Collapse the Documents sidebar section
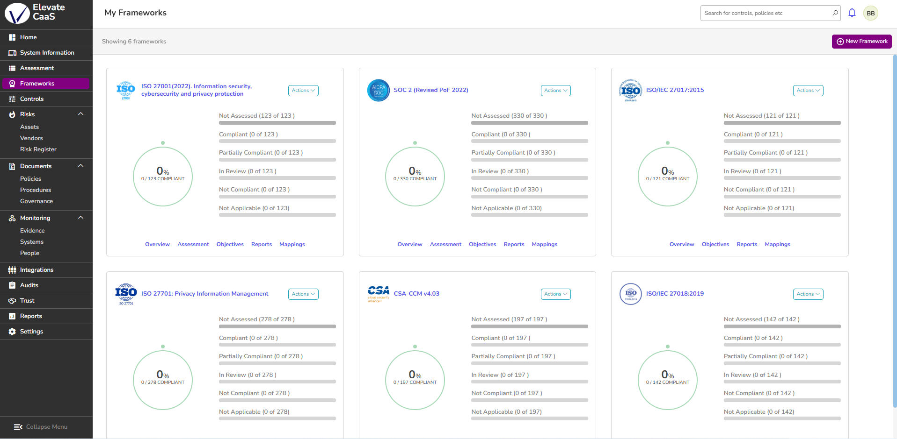 (80, 166)
